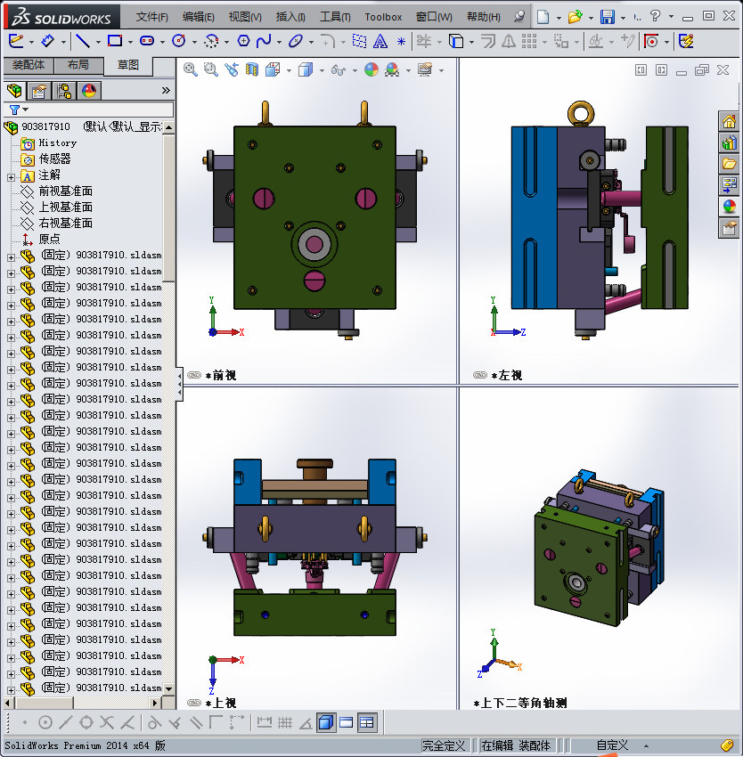Click the Zoom to Area icon
The image size is (743, 757).
210,70
